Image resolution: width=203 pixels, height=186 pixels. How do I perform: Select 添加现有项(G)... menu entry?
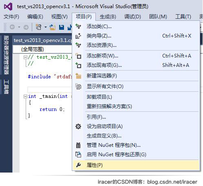136,65
